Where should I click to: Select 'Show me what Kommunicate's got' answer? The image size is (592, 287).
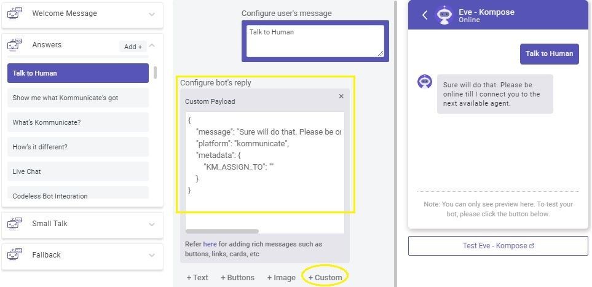click(78, 98)
